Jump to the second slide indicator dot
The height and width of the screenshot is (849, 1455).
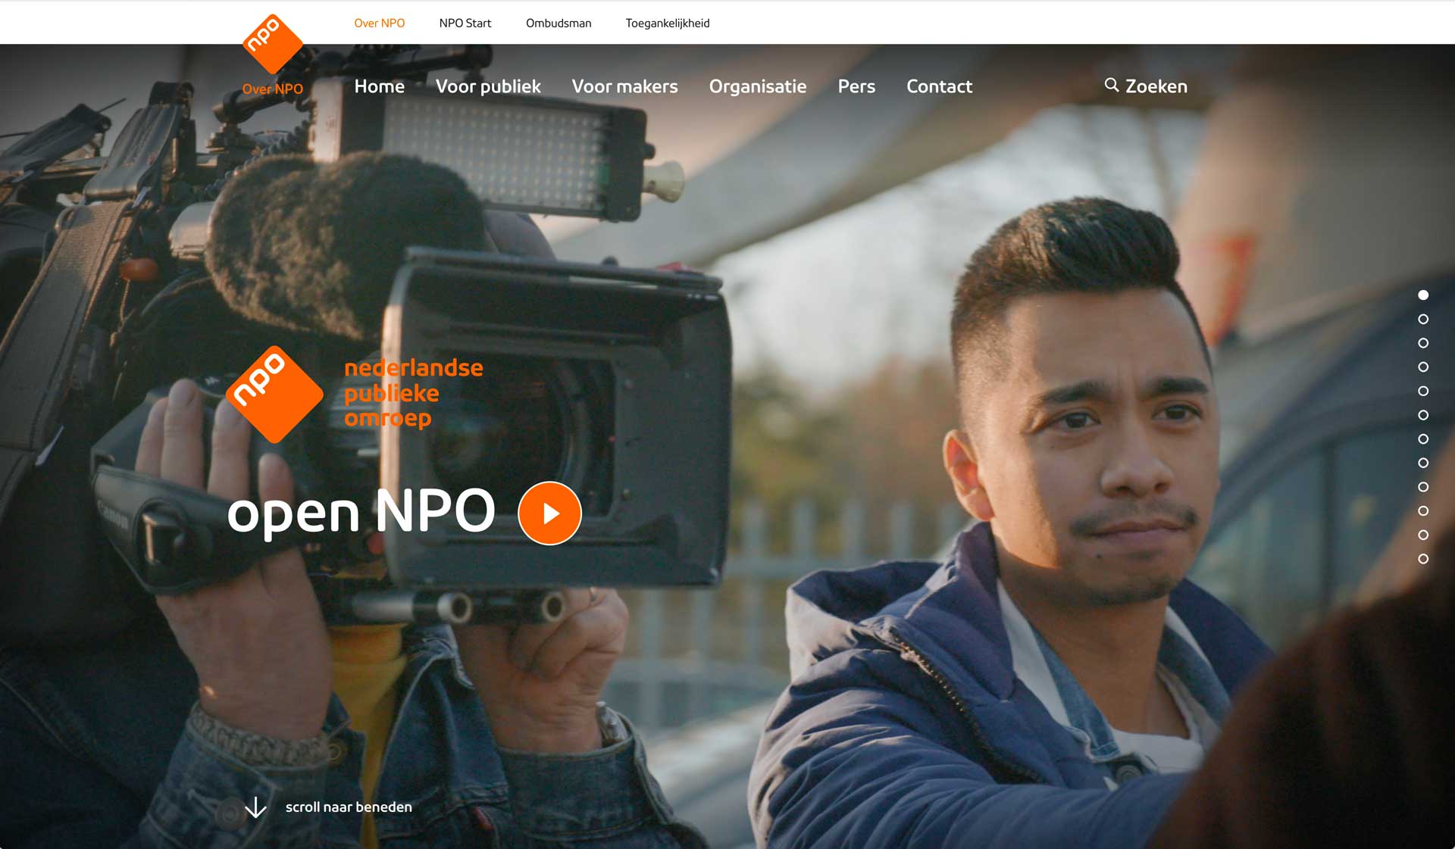tap(1423, 319)
